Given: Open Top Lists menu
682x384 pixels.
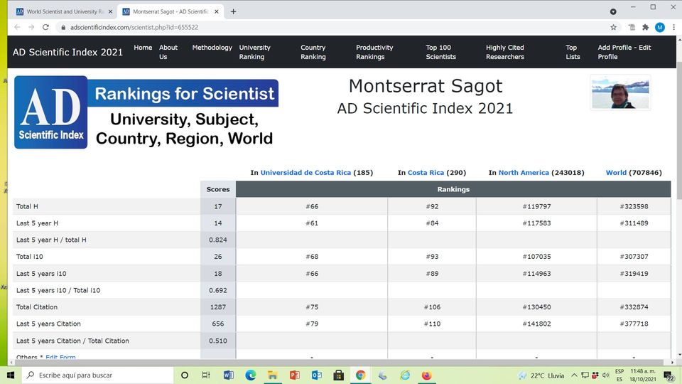Looking at the screenshot, I should coord(573,52).
